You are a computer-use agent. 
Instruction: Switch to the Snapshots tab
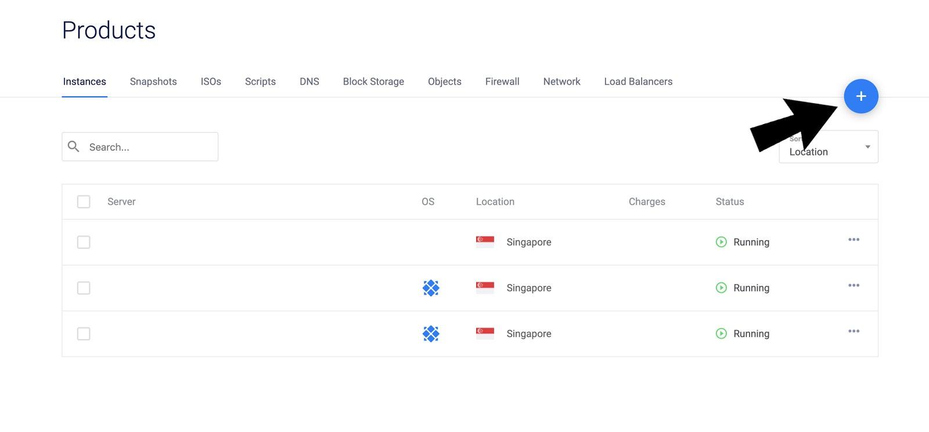[x=153, y=82]
